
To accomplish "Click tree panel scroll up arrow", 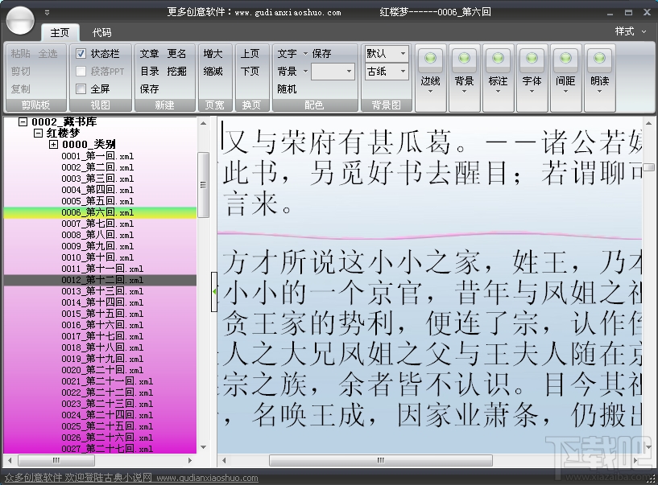I will point(203,123).
